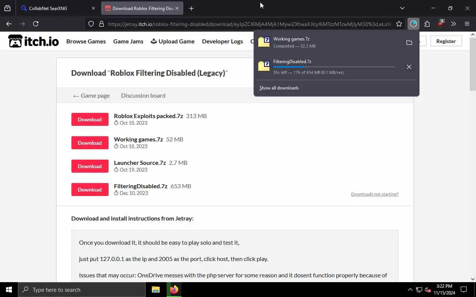Image resolution: width=476 pixels, height=297 pixels.
Task: Open Upload Game menu item
Action: [x=173, y=41]
